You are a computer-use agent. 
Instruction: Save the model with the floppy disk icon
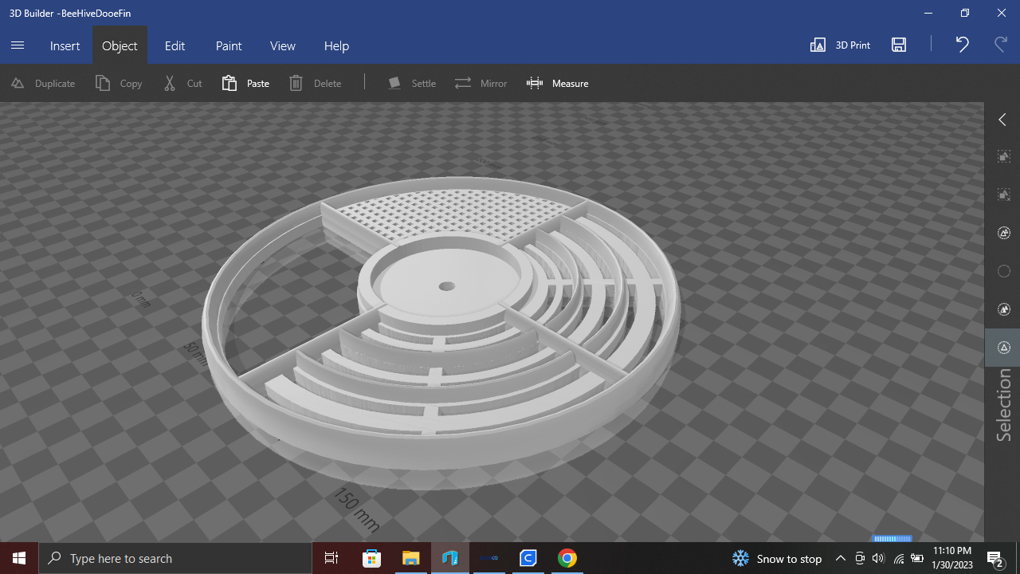click(899, 45)
